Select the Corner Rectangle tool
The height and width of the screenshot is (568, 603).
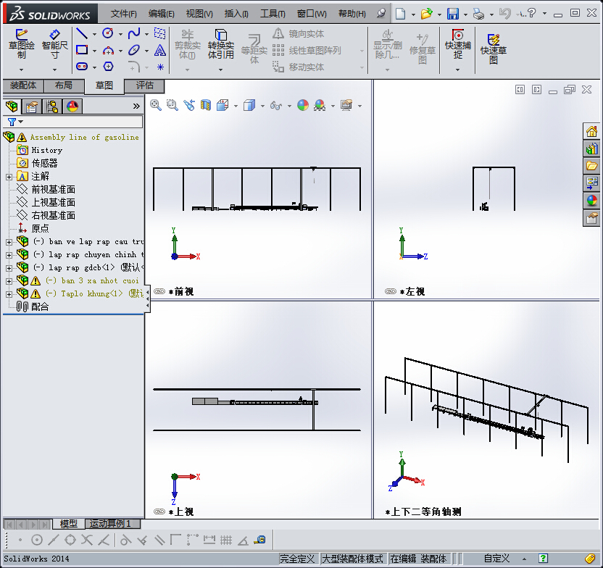click(x=81, y=50)
